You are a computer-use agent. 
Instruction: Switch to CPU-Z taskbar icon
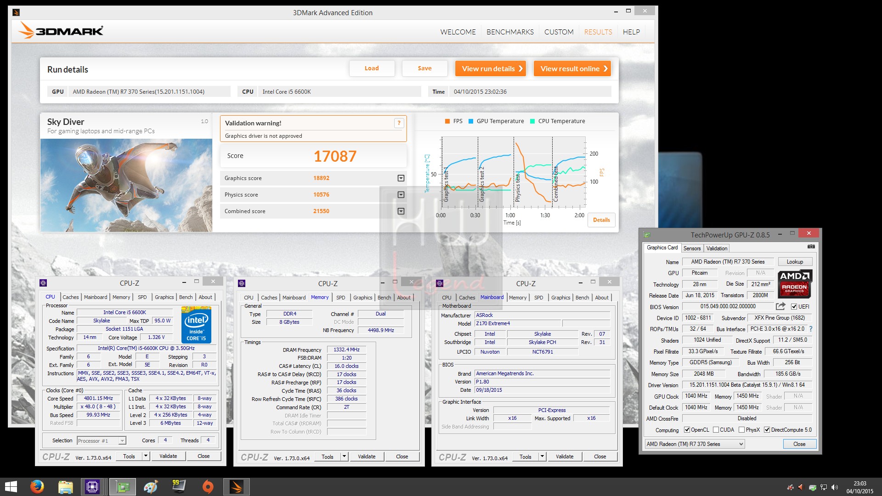tap(92, 487)
